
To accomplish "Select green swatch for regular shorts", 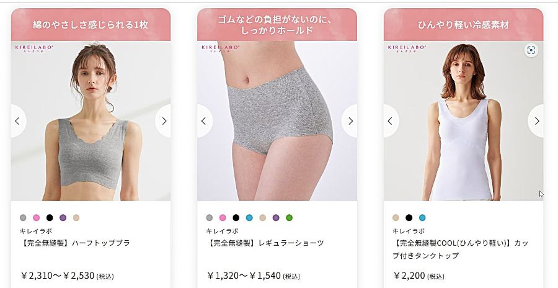I will (x=290, y=218).
